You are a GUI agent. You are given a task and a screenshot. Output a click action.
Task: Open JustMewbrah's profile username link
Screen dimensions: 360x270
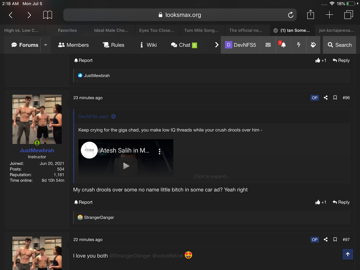coord(37,150)
